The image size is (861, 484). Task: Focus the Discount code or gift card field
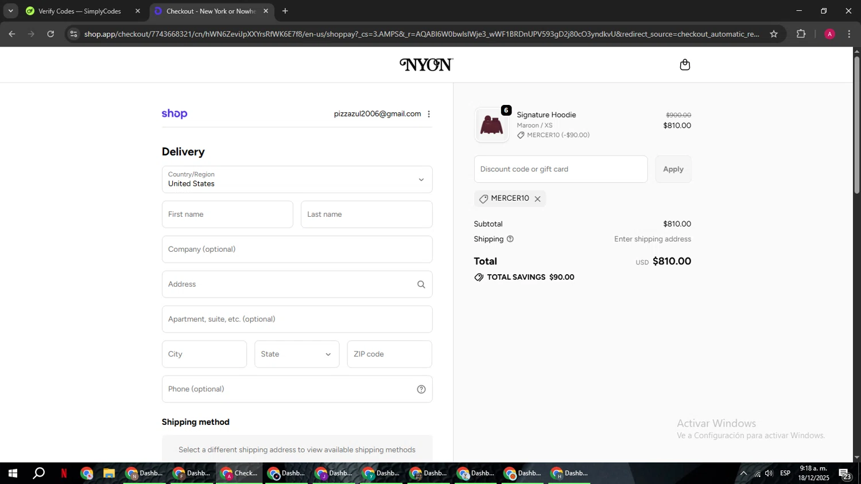(x=561, y=169)
